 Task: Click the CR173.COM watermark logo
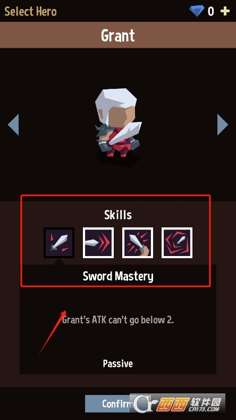178,404
